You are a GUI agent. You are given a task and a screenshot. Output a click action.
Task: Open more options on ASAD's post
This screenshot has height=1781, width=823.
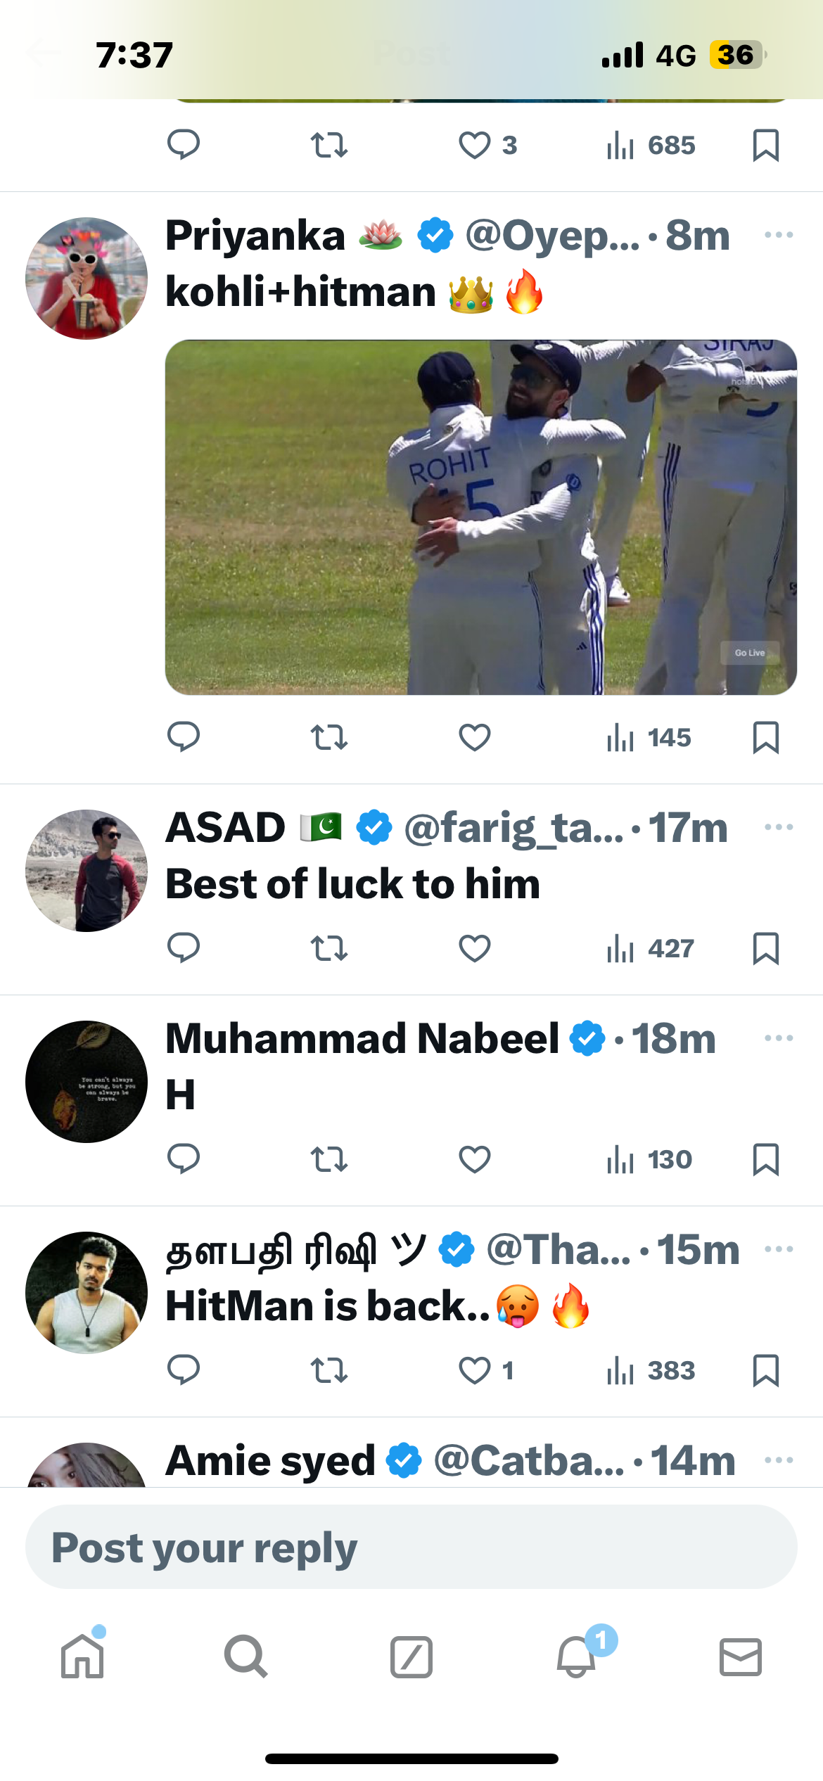(778, 827)
